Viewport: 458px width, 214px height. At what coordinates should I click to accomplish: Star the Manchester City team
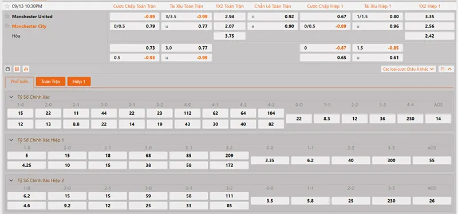pos(7,26)
